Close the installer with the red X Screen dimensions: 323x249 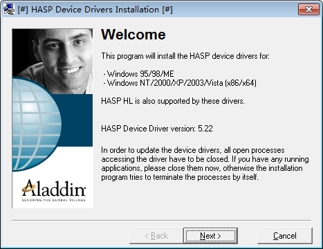click(x=308, y=10)
